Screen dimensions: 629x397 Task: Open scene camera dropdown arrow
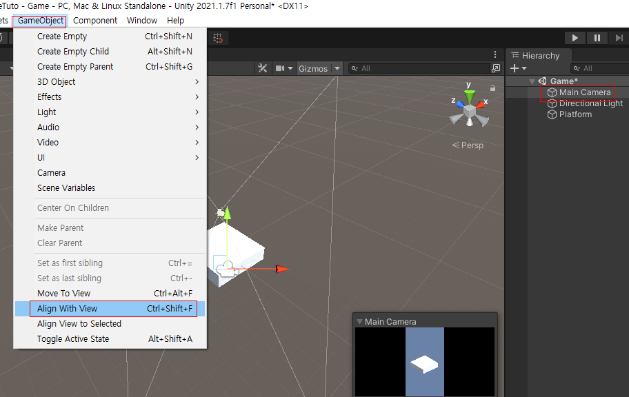[x=290, y=68]
